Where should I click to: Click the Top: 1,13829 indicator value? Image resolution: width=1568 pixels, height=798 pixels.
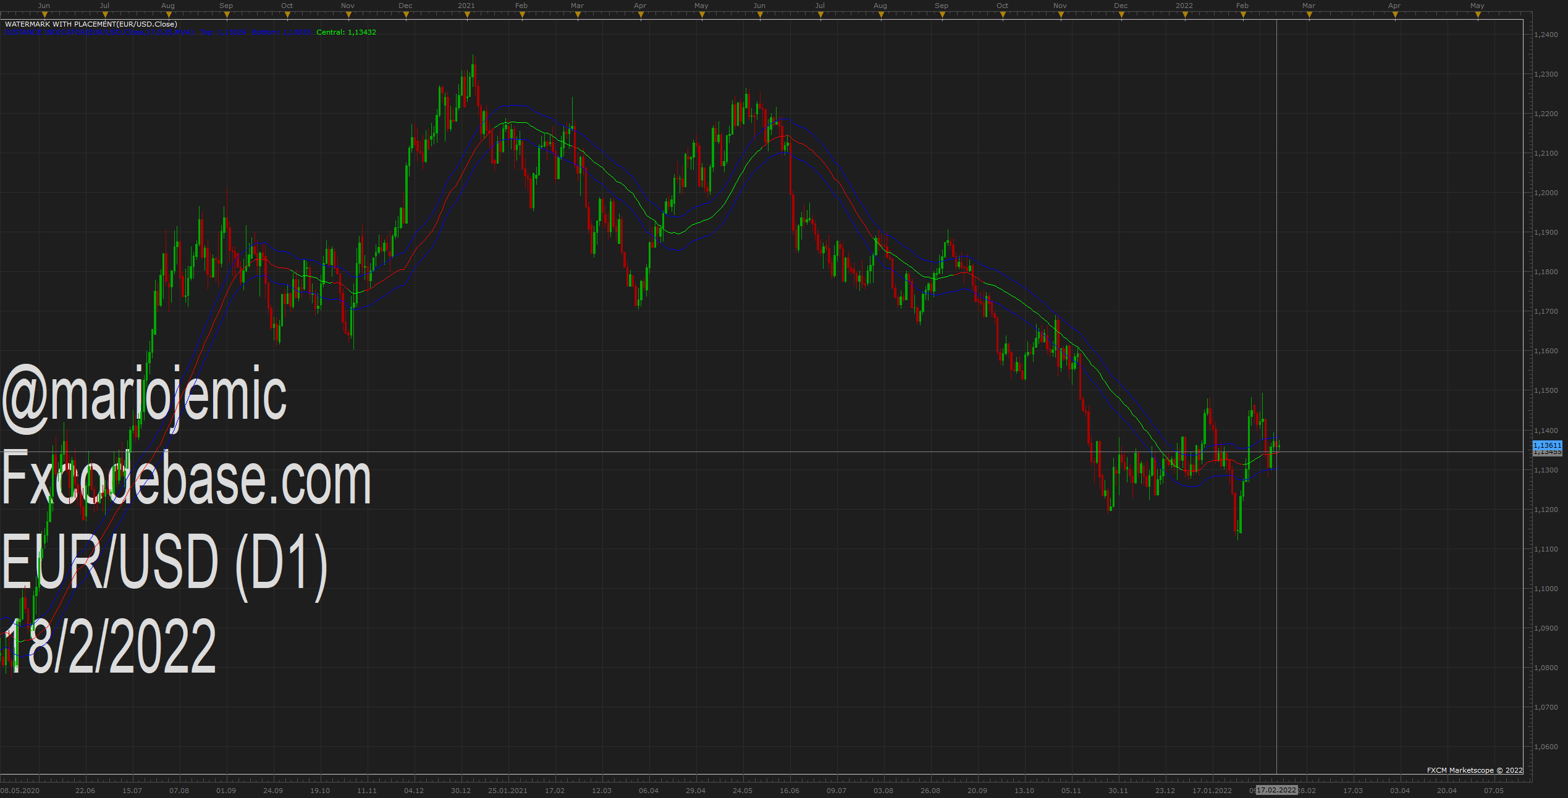[222, 32]
